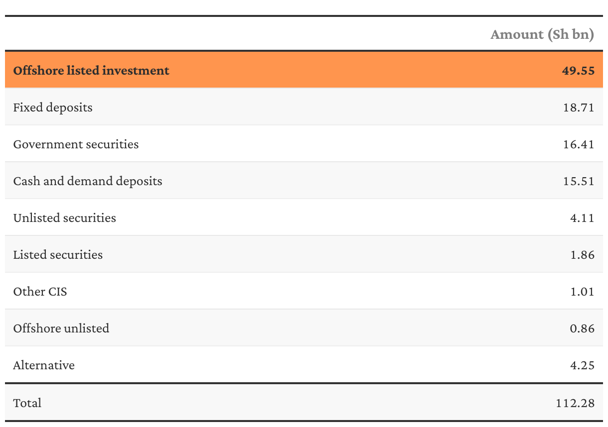Click the 4.11 amount value
This screenshot has height=427, width=608.
tap(582, 218)
